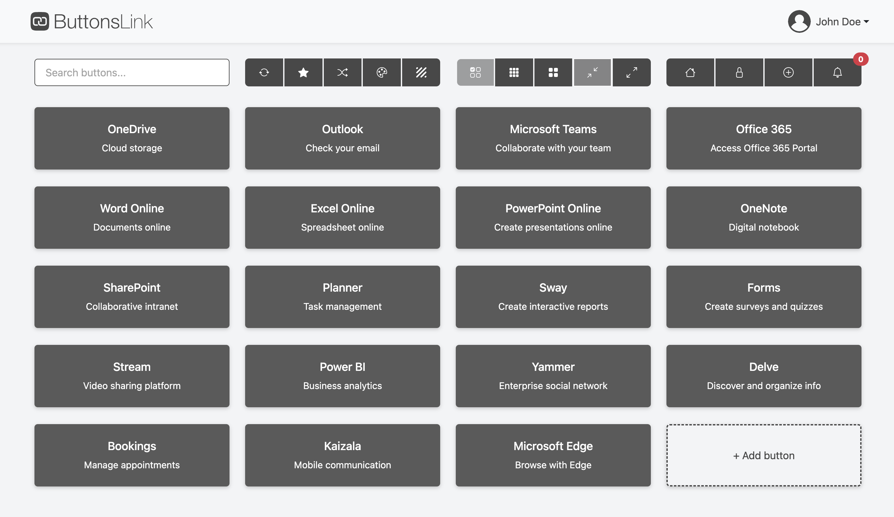The height and width of the screenshot is (517, 894).
Task: Select the checklist grid view icon
Action: pyautogui.click(x=475, y=72)
